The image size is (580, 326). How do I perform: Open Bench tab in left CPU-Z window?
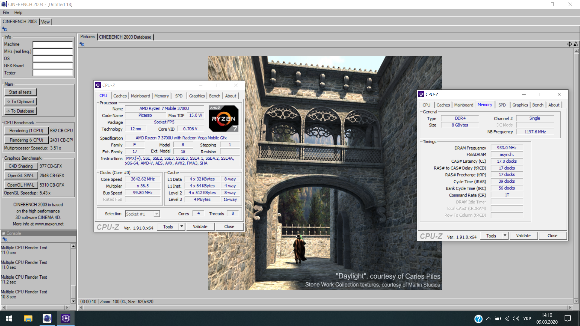tap(215, 96)
